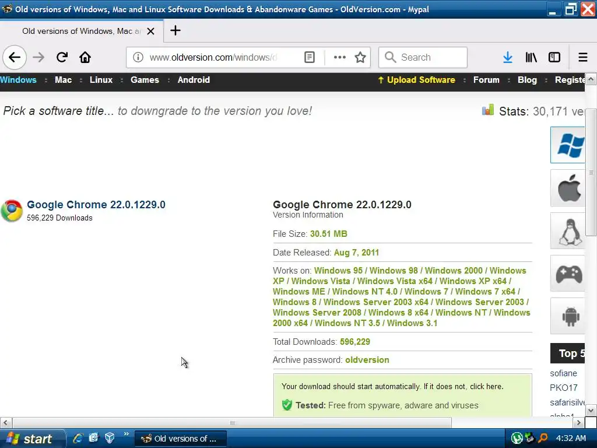Click the vertical scrollbar up arrow
This screenshot has height=448, width=597.
591,79
